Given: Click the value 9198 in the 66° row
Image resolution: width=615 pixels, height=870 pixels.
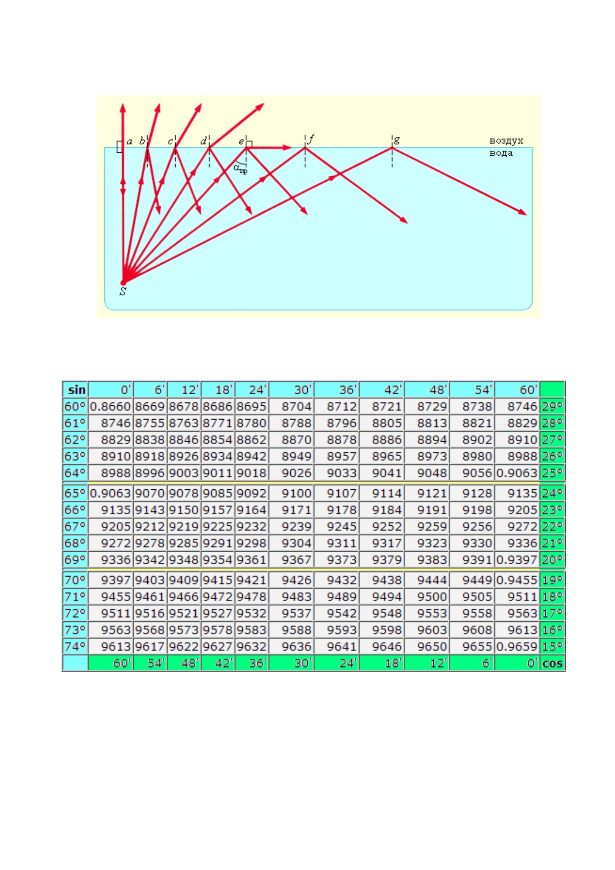Looking at the screenshot, I should pyautogui.click(x=472, y=510).
